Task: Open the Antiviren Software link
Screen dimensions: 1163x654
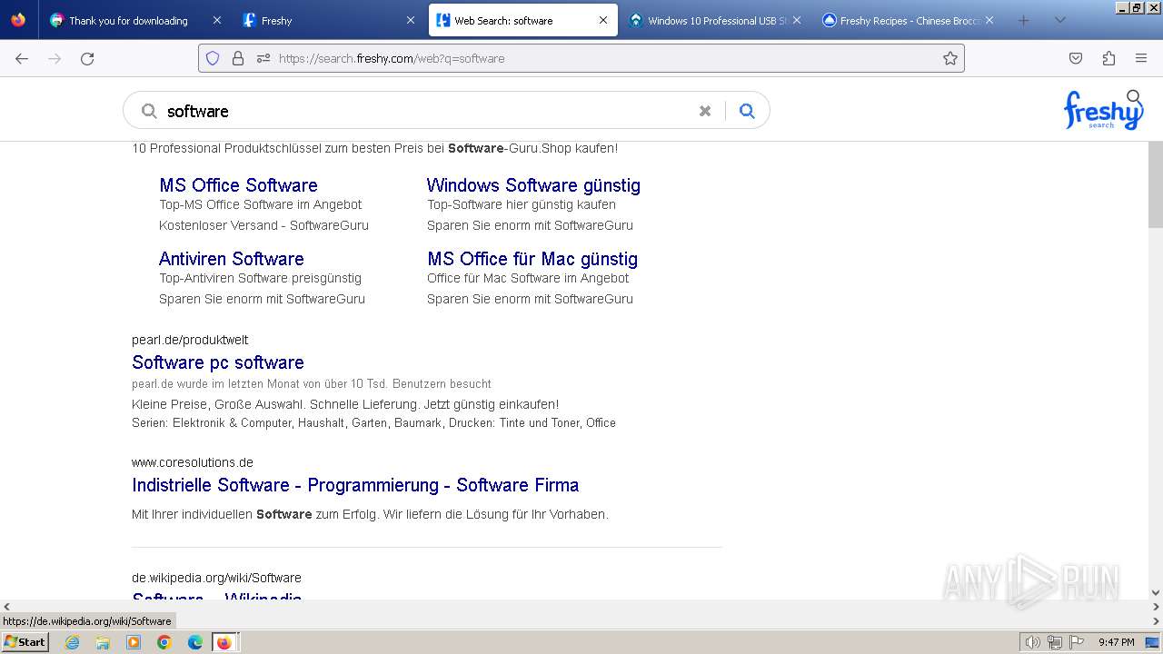Action: (x=232, y=259)
